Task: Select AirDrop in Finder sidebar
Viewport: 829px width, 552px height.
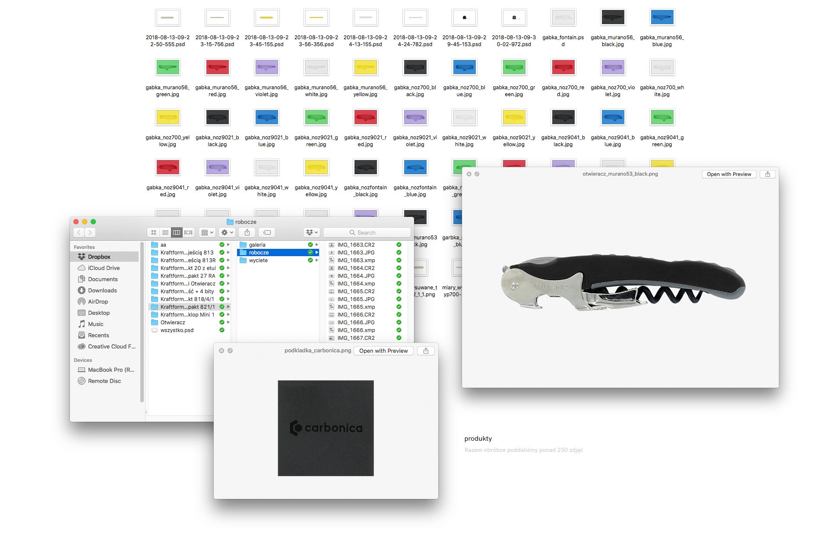Action: 98,302
